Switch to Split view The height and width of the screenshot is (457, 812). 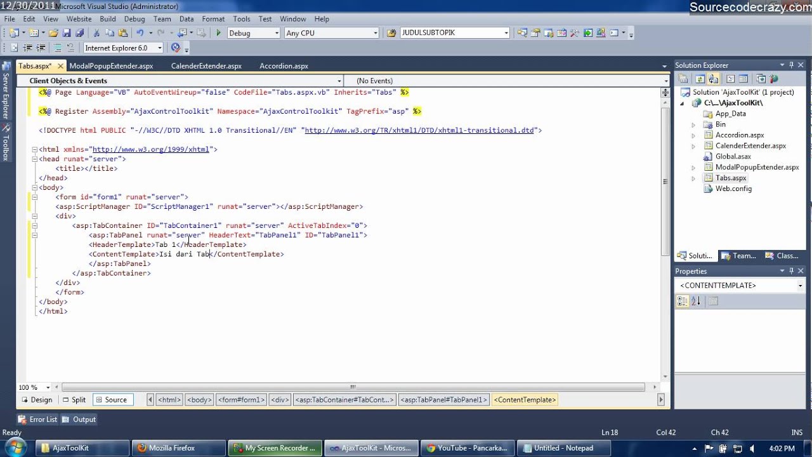[74, 400]
